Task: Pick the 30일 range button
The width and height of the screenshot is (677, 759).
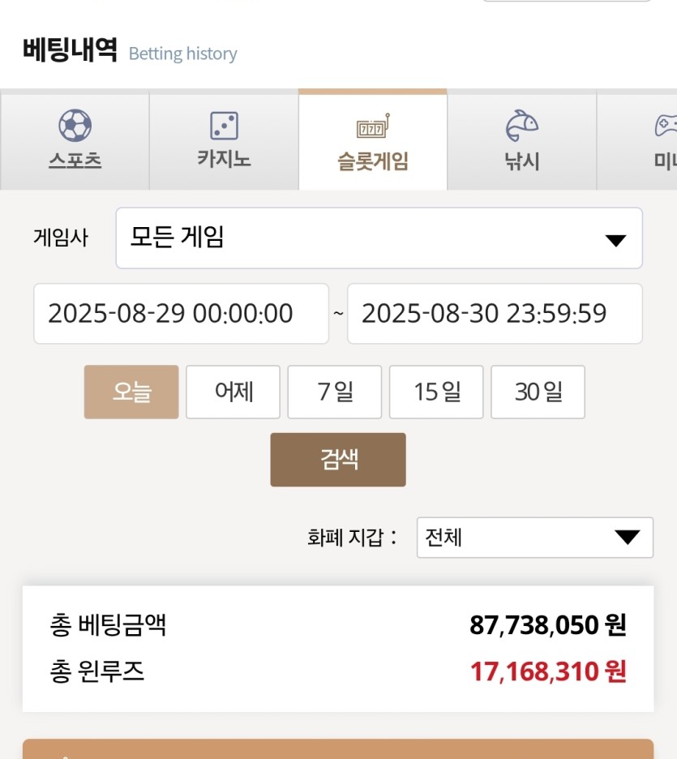Action: [538, 392]
